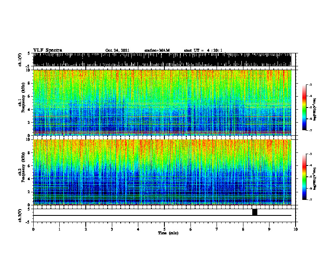Screen dimensions: 333x257
Task: Click the black pulse block in ch.3 panel
Action: 255,212
